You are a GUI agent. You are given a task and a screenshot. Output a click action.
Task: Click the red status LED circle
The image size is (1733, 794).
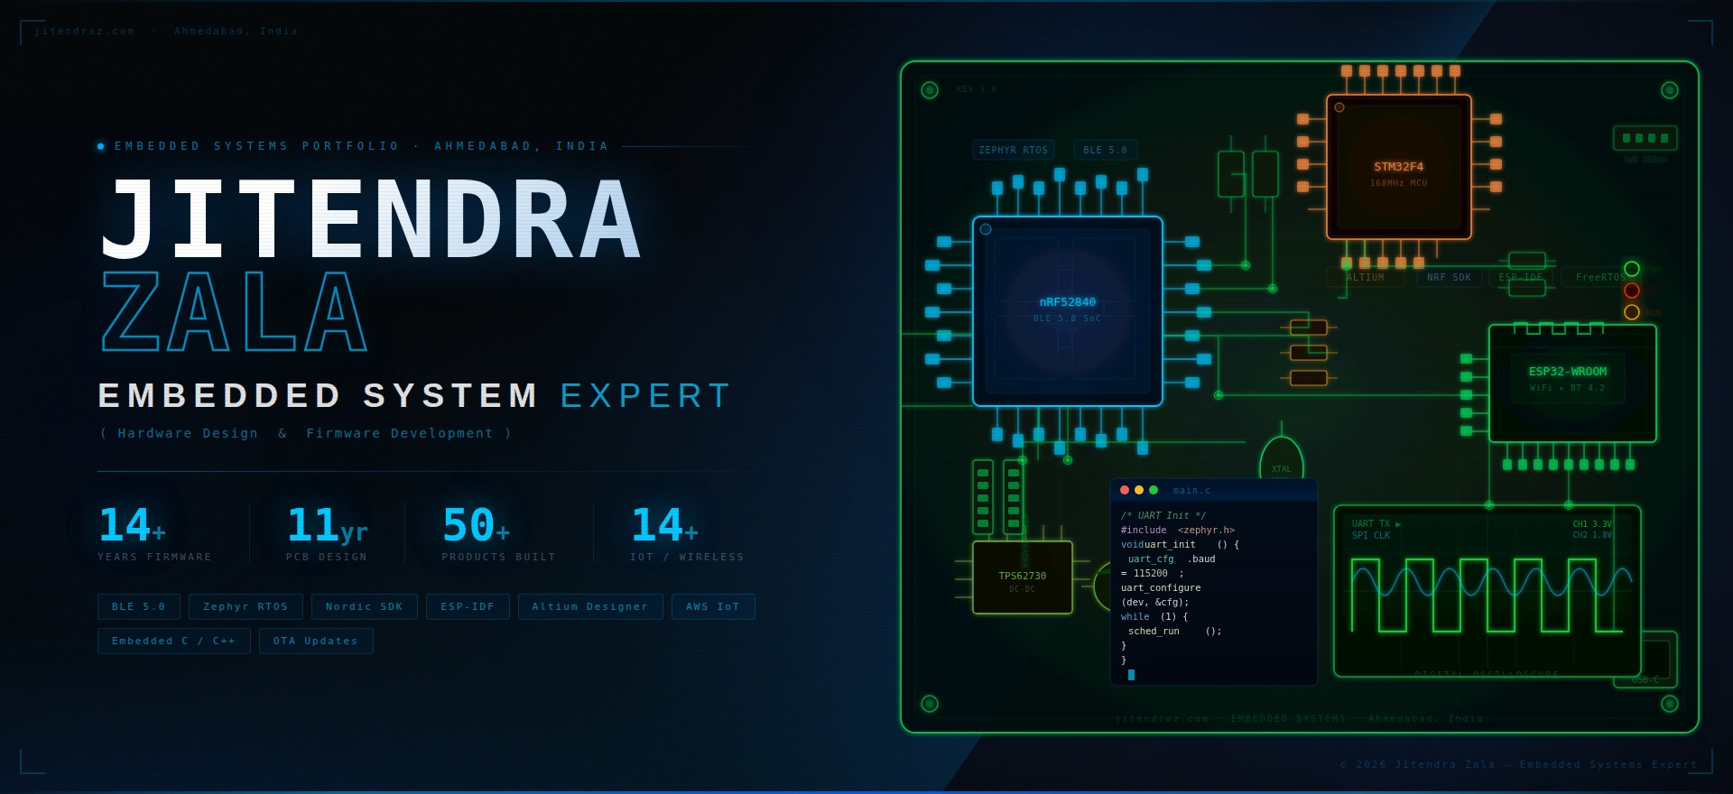1631,291
